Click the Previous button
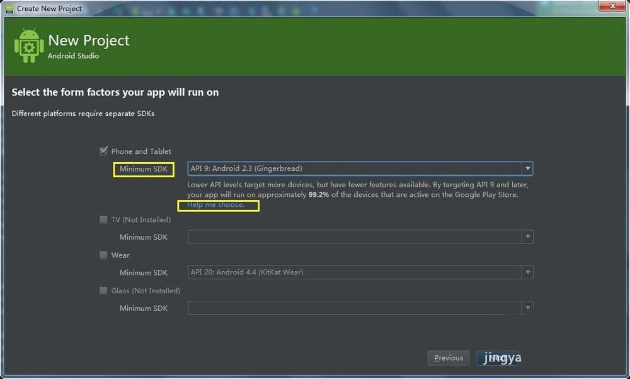 (x=448, y=358)
